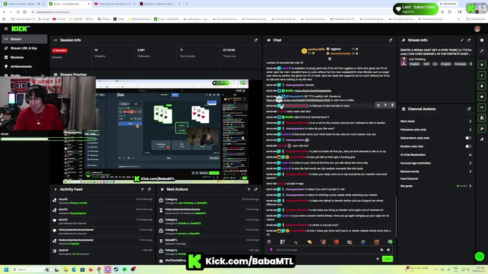This screenshot has width=488, height=274.
Task: Pin the highlighted chat message
Action: click(385, 105)
